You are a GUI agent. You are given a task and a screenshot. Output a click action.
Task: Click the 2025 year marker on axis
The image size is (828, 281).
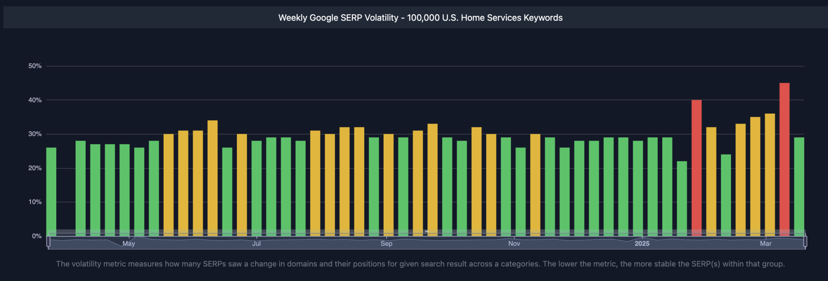click(x=642, y=244)
